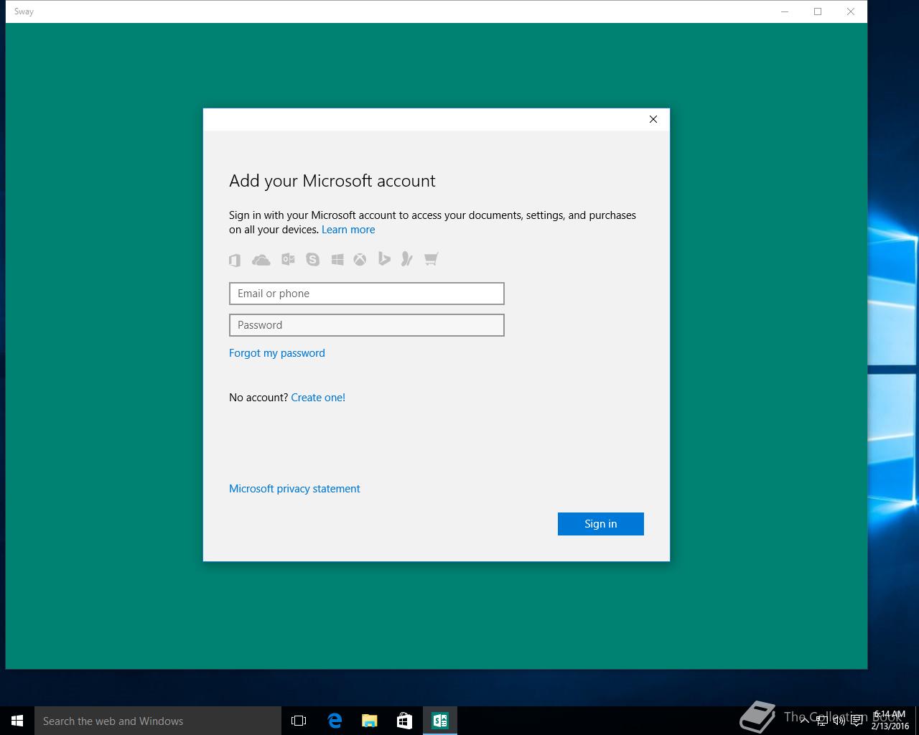Close the Sway window

851,11
